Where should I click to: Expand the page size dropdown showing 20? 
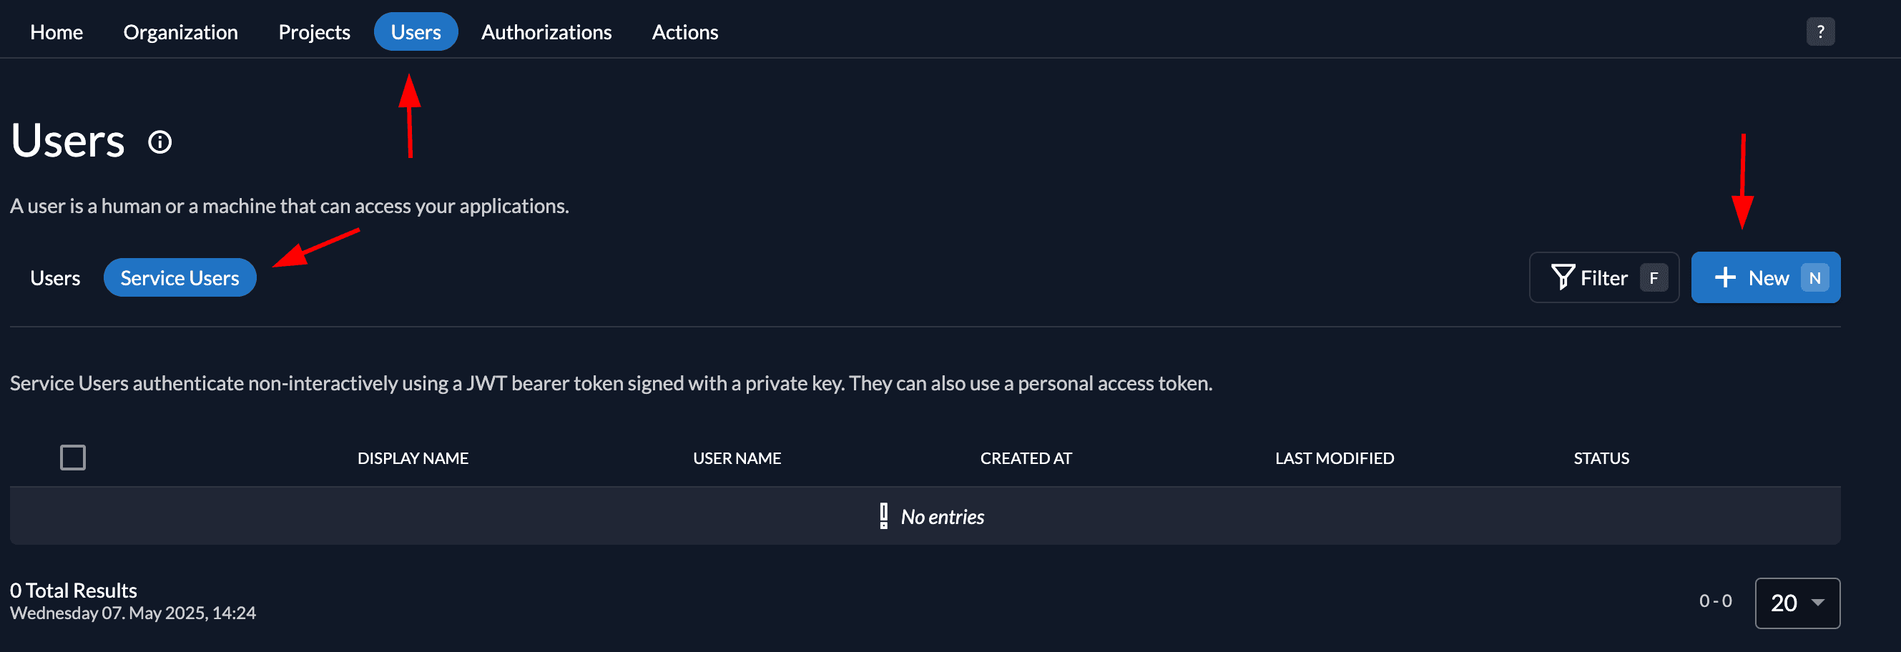(1797, 603)
